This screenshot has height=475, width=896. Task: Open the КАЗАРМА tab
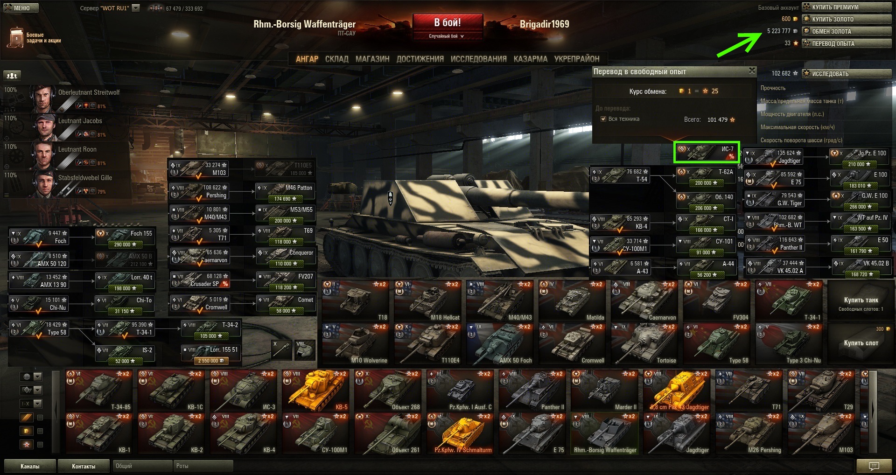click(530, 59)
